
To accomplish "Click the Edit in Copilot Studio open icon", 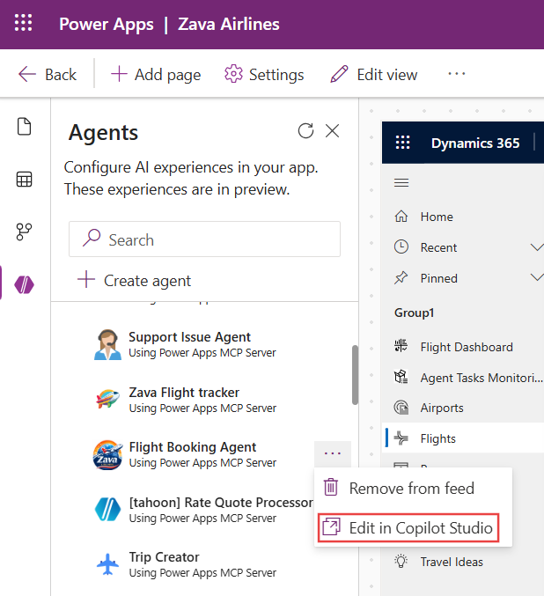I will click(331, 526).
